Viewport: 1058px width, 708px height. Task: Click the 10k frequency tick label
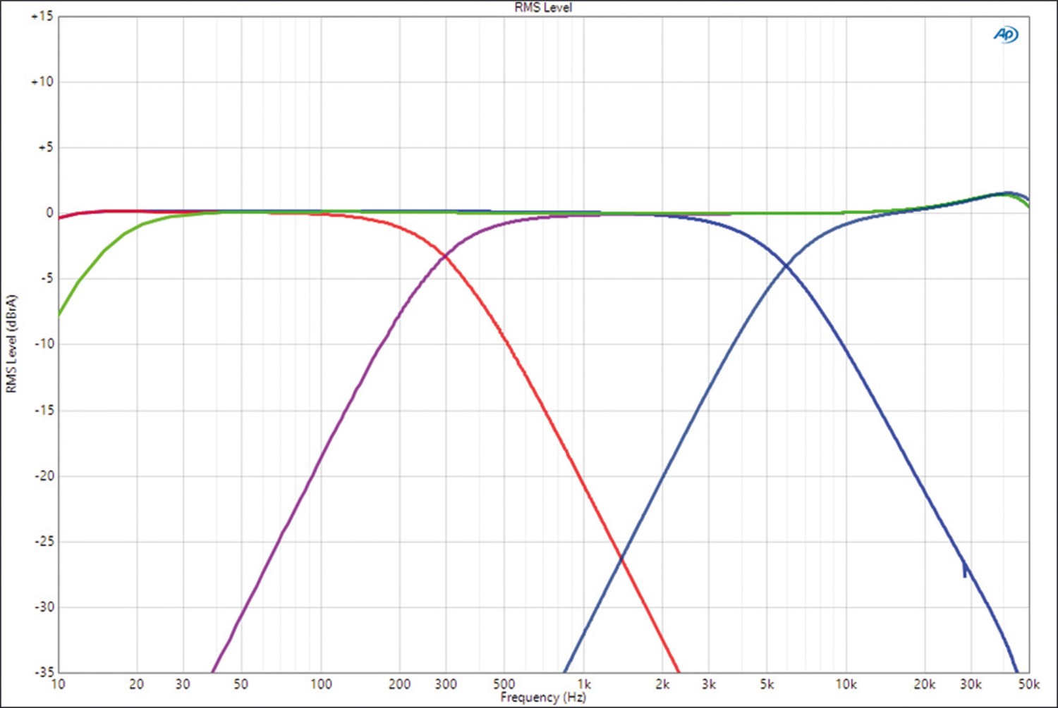846,684
